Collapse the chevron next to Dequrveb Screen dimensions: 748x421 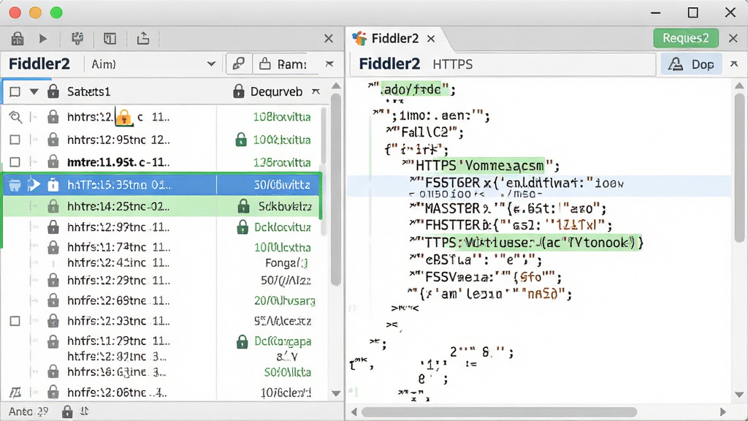[x=316, y=91]
